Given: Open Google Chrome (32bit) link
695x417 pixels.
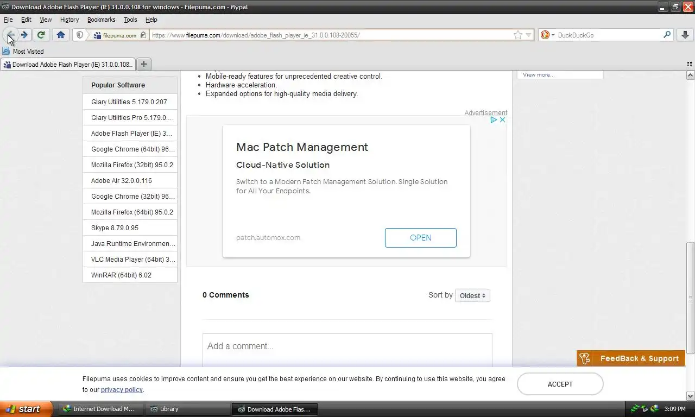Looking at the screenshot, I should pyautogui.click(x=133, y=197).
